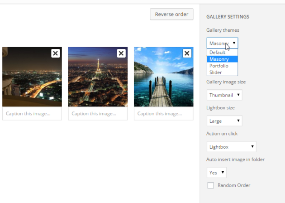Viewport: 285px width, 203px height.
Task: Select the night city highway thumbnail
Action: point(32,77)
